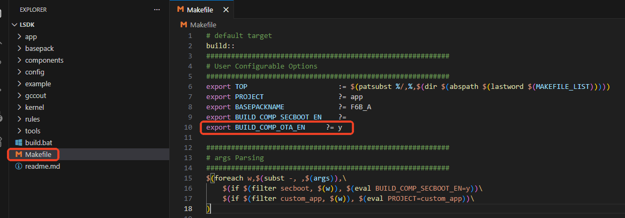Click the 'build::' target on line 2
Viewport: 625px width, 218px height.
221,46
